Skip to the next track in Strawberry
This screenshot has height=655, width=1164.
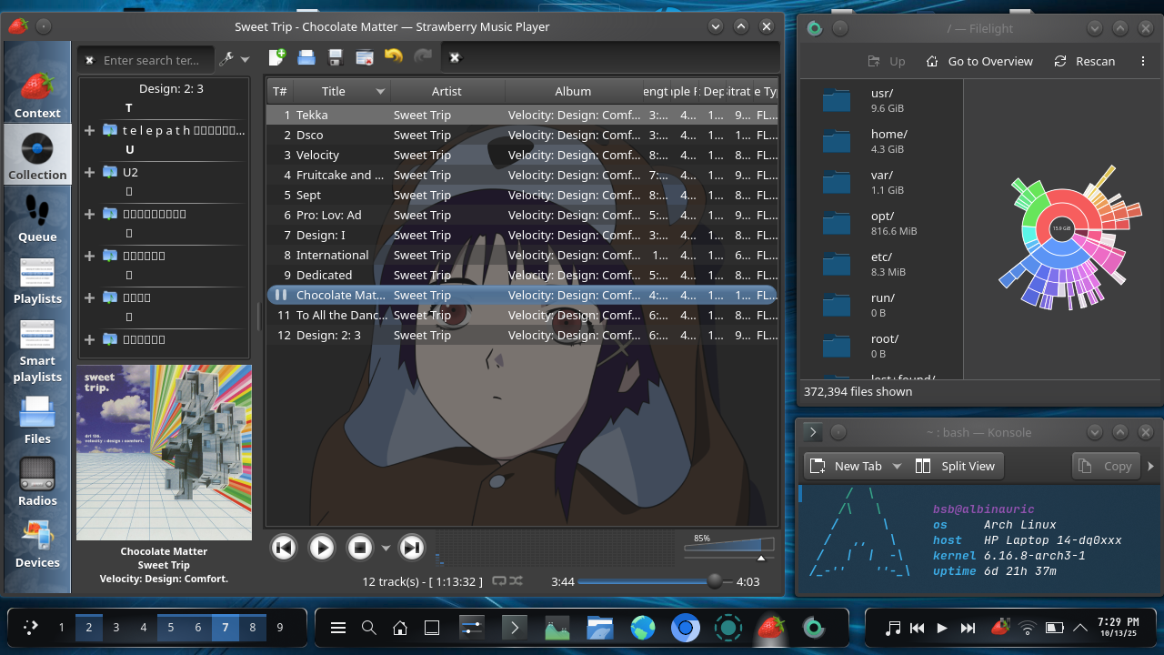[412, 547]
